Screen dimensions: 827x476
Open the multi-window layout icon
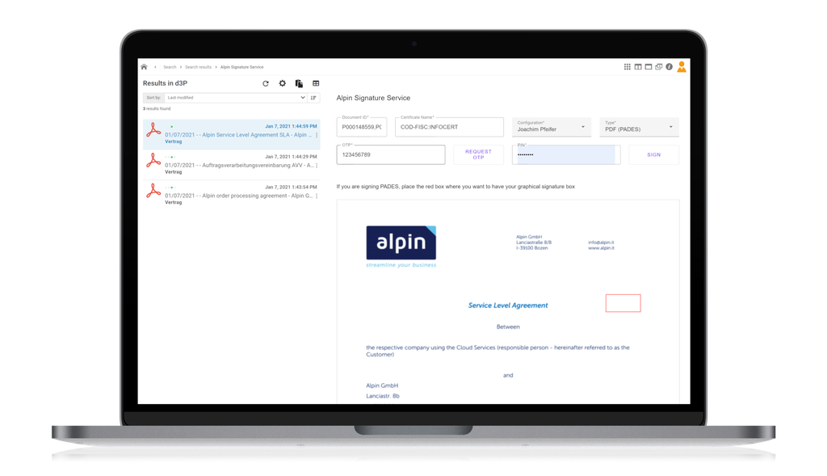coord(659,66)
